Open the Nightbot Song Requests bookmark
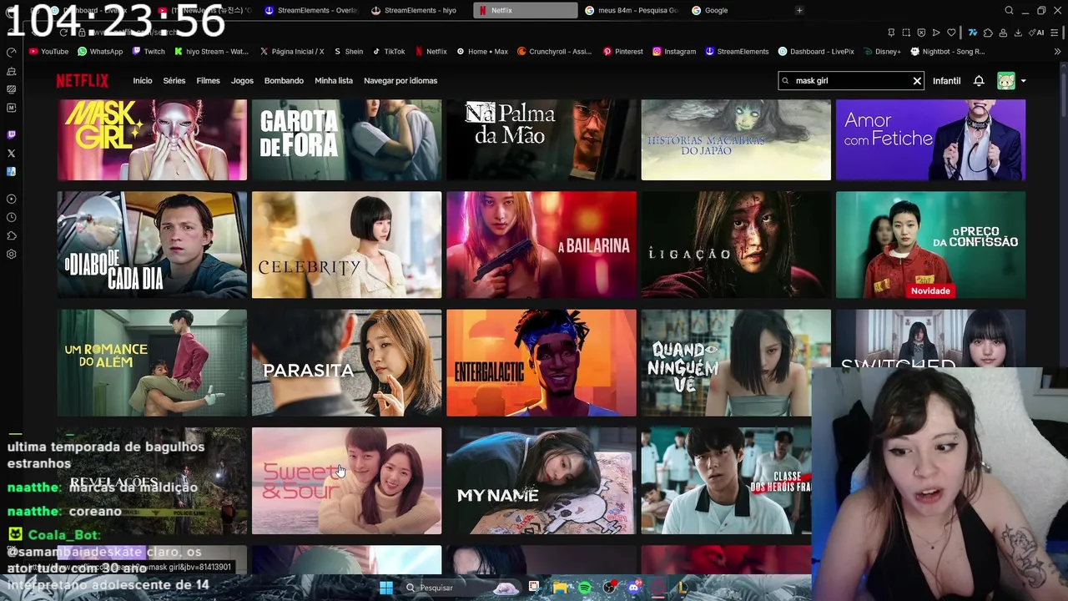This screenshot has width=1068, height=601. (947, 52)
